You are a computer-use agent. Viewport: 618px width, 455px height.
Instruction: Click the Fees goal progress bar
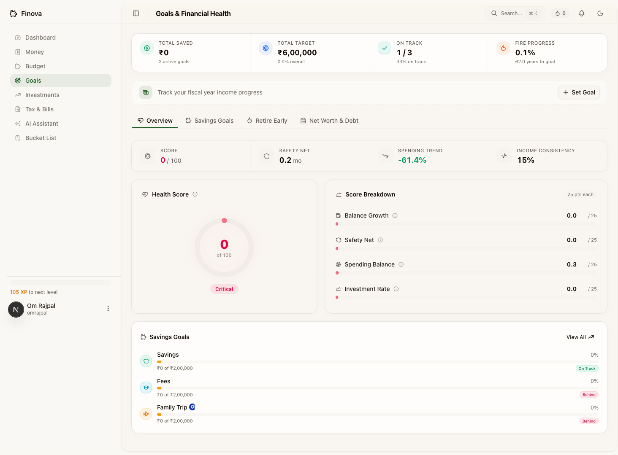click(377, 388)
